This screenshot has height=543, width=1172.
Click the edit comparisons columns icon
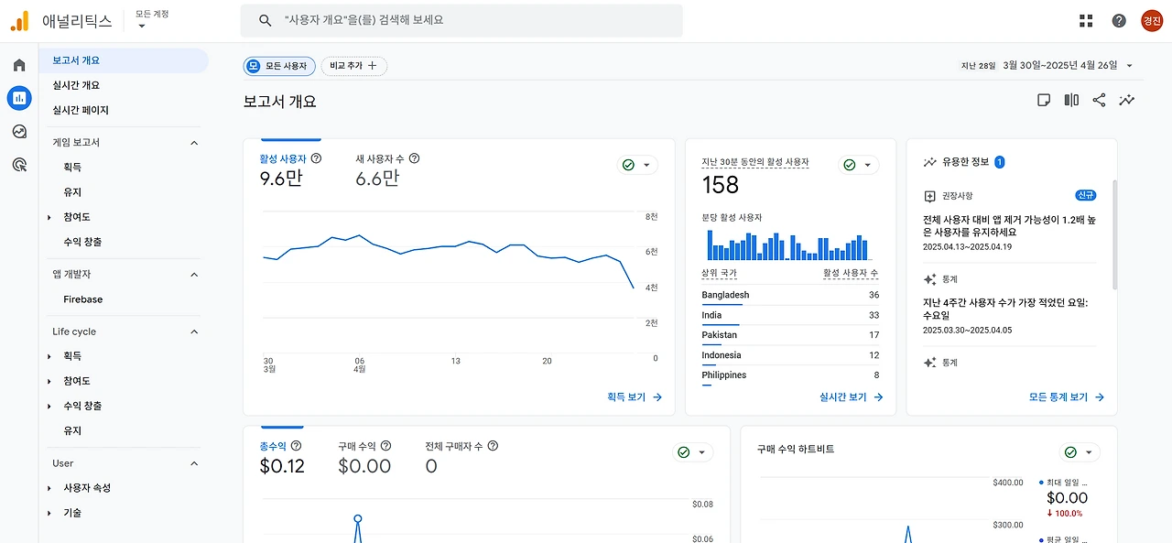click(1071, 101)
